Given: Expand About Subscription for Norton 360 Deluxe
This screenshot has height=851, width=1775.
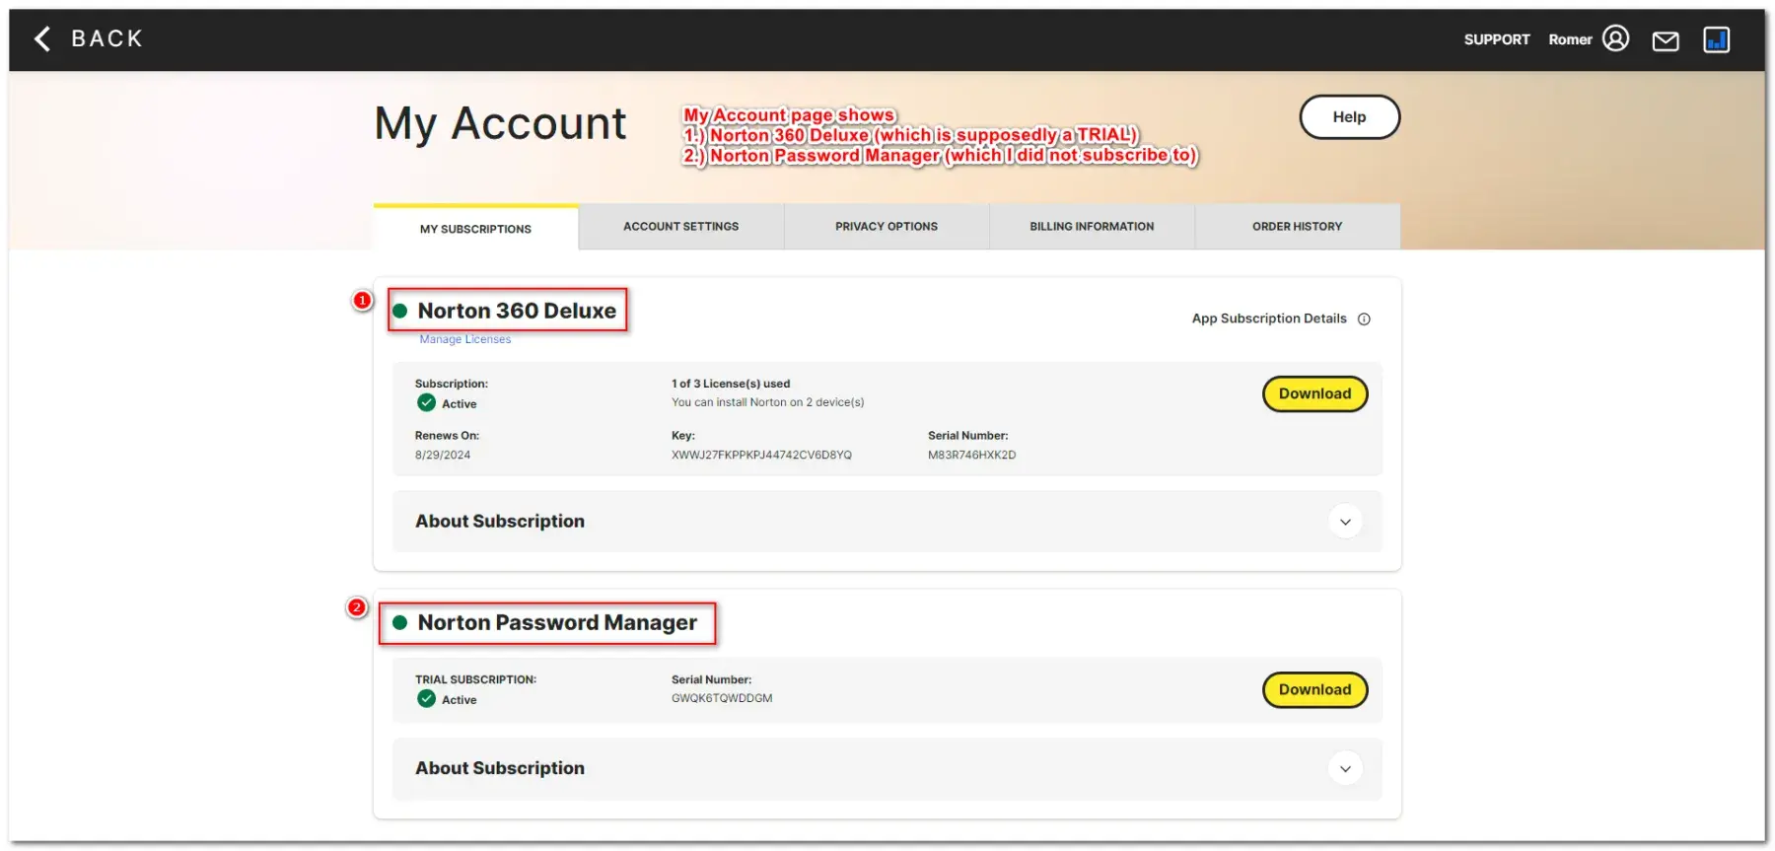Looking at the screenshot, I should click(x=1345, y=522).
